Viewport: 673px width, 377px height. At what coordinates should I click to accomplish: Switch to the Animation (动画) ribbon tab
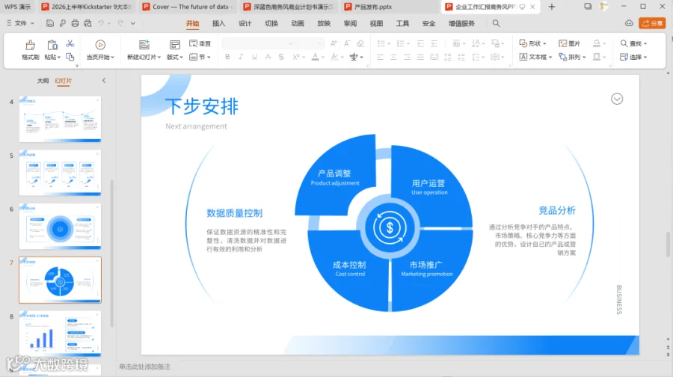click(x=298, y=23)
